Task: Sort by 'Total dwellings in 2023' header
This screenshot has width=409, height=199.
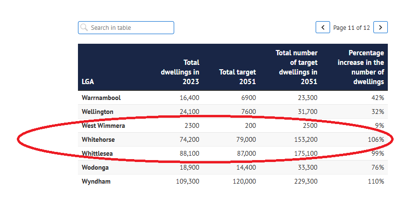Action: tap(179, 72)
